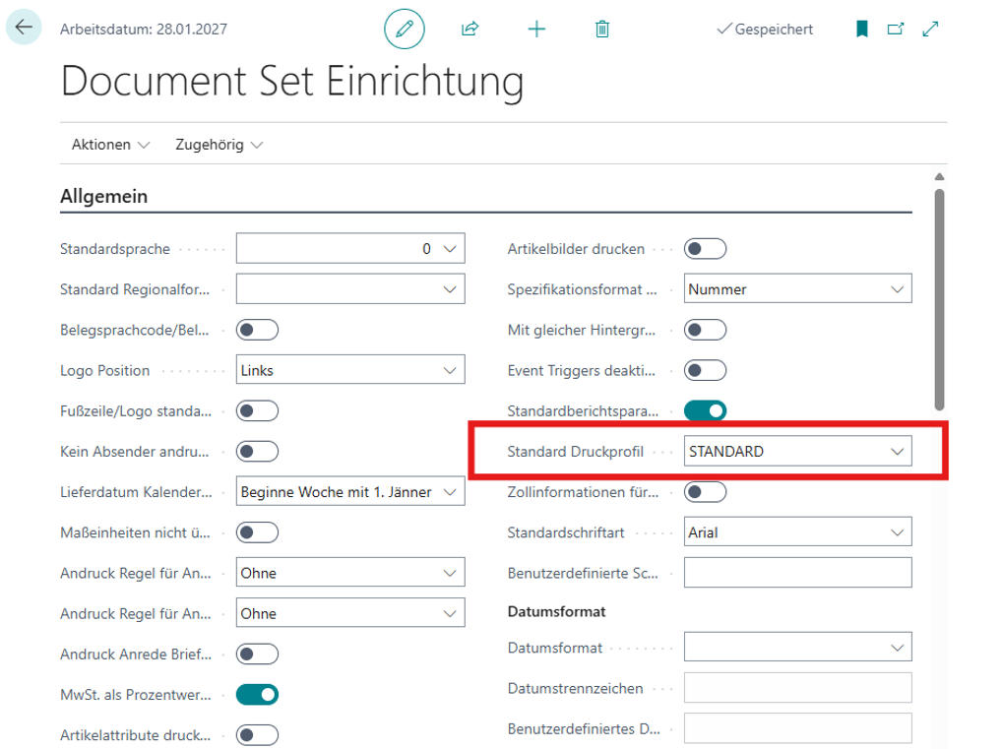Open the Aktionen menu

(x=110, y=145)
